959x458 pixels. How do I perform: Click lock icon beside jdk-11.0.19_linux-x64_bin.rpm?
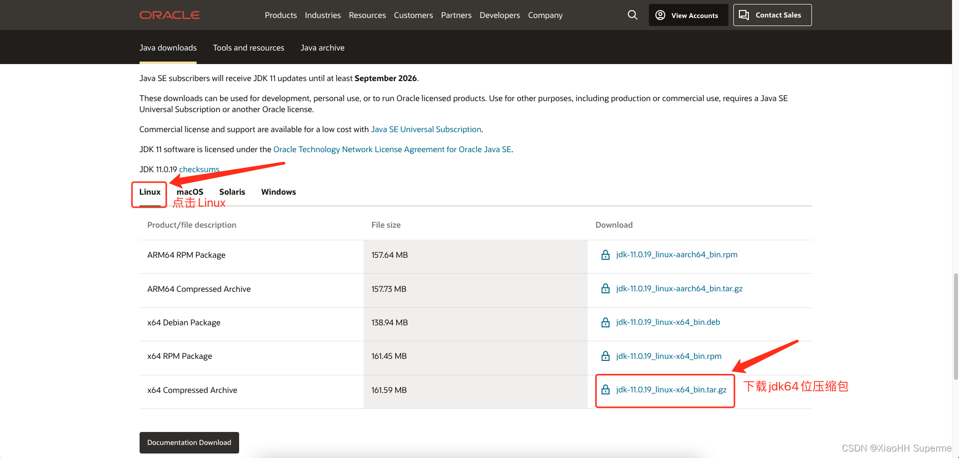(x=605, y=356)
